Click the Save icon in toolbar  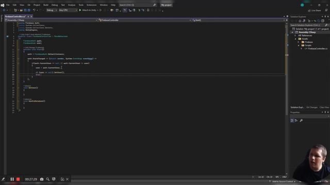coord(25,10)
